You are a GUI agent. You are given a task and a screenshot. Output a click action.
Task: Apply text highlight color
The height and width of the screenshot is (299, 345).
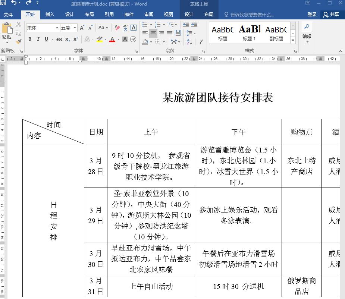click(x=99, y=40)
